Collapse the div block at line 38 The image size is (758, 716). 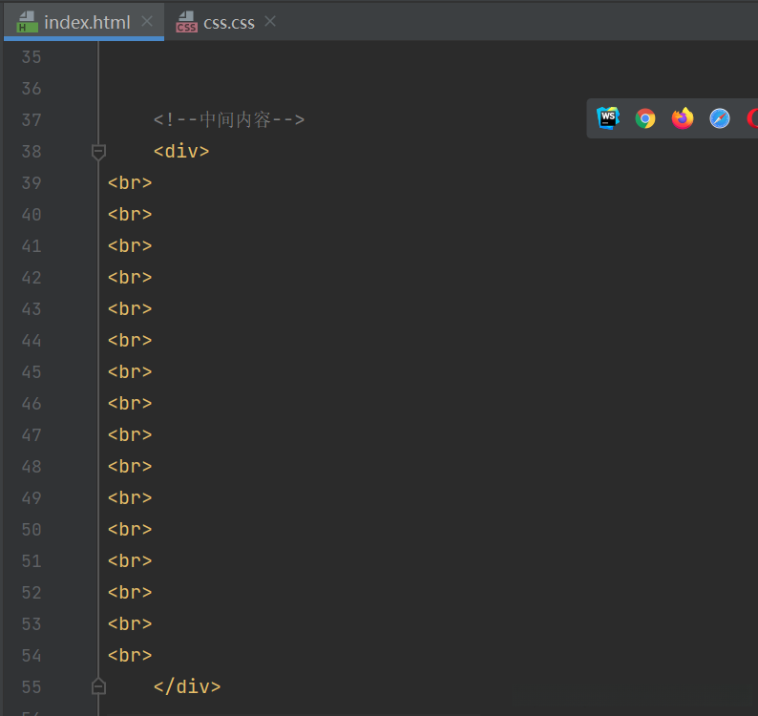[97, 151]
